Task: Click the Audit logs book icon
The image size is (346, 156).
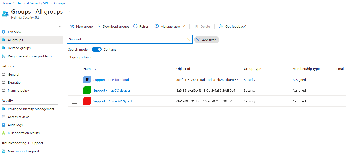Action: click(x=3, y=125)
